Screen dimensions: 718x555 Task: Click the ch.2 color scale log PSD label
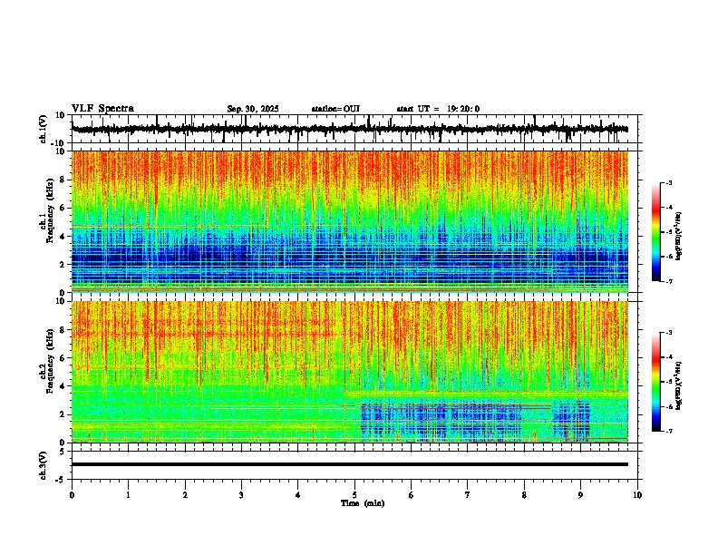click(679, 386)
